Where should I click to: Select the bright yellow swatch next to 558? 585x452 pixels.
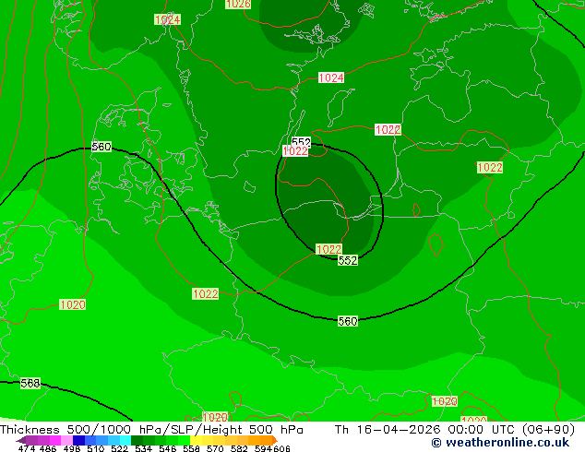(196, 440)
